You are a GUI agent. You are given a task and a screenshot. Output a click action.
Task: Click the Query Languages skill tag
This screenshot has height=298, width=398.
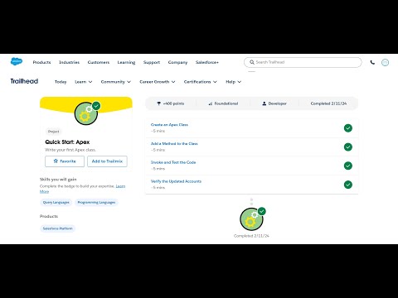tap(56, 202)
